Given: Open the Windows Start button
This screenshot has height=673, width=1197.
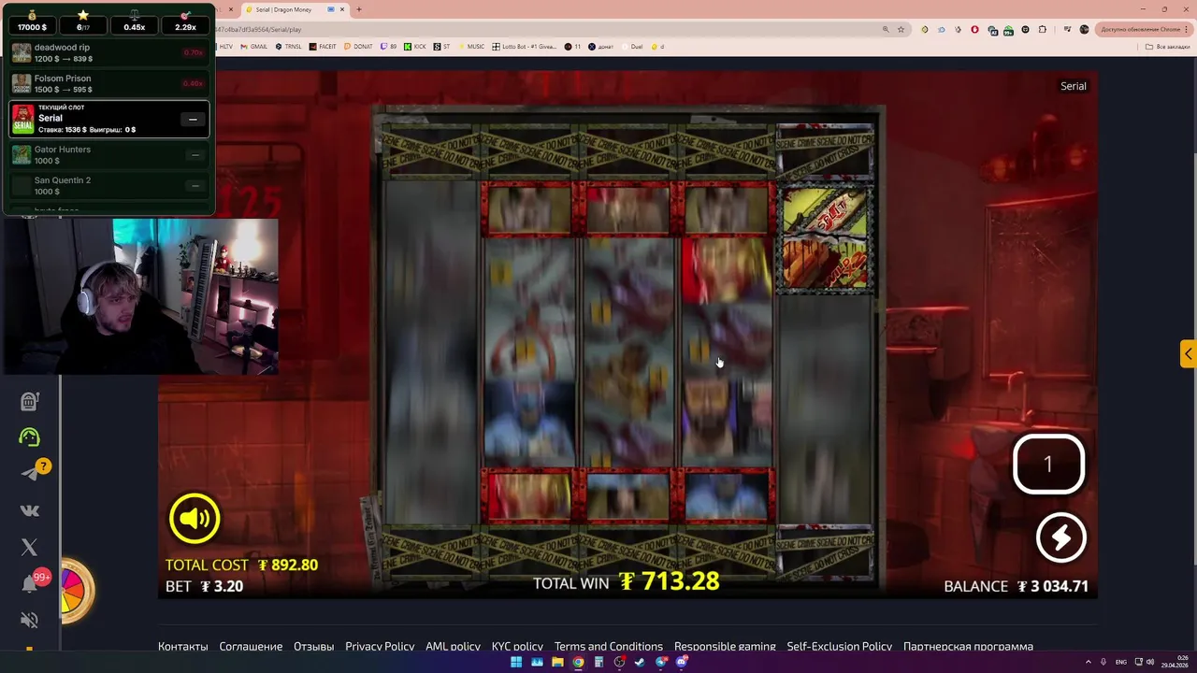Looking at the screenshot, I should point(515,663).
